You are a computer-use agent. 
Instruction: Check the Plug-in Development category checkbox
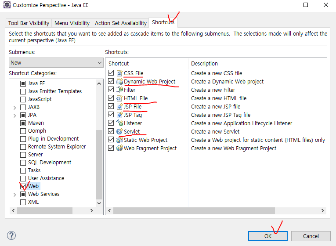(23, 139)
